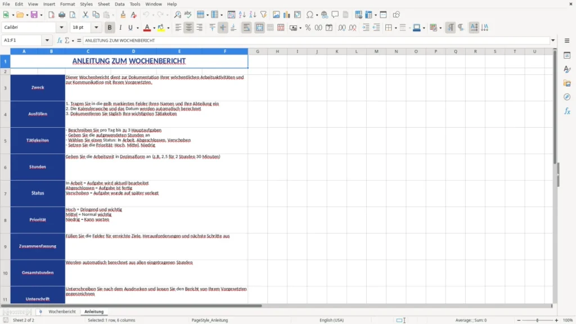Apply the red font color swatch
Viewport: 576px width, 324px height.
coord(147,28)
